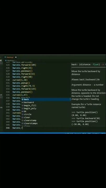The width and height of the screenshot is (106, 188).
Task: Place cursor on 'Naruto.right(76.5)' code
Action: tap(24, 86)
